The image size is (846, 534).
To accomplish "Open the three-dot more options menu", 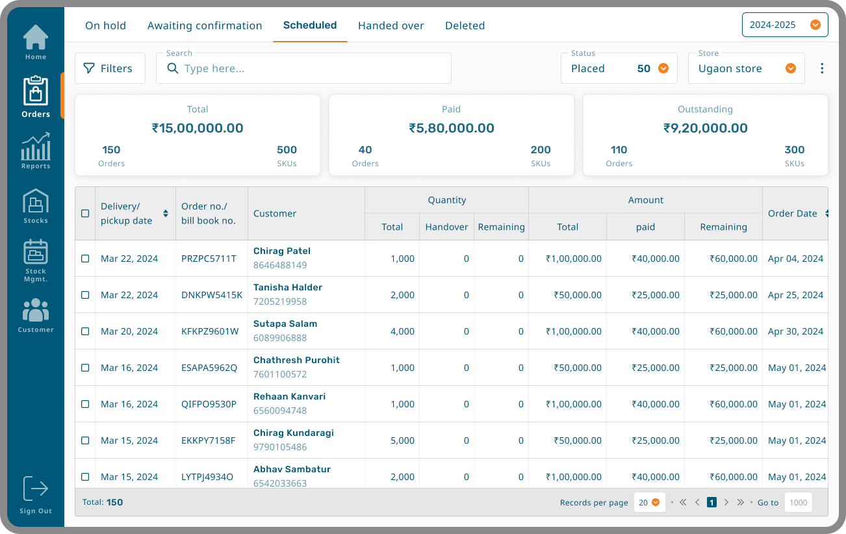I will pyautogui.click(x=822, y=68).
